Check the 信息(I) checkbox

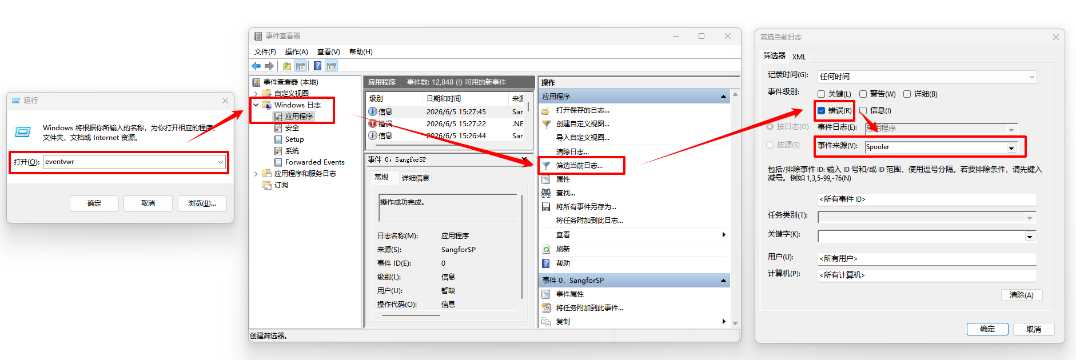[x=863, y=111]
